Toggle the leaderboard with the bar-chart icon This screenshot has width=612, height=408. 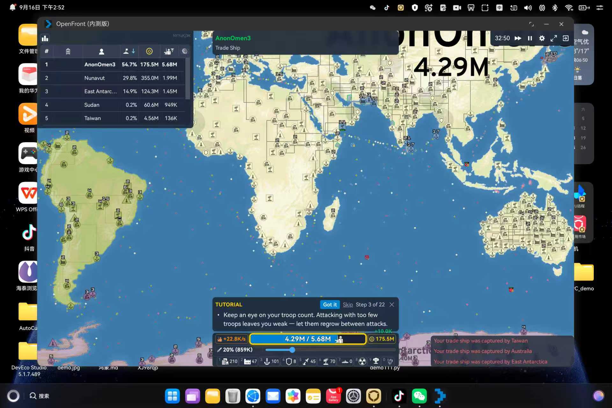(x=45, y=39)
